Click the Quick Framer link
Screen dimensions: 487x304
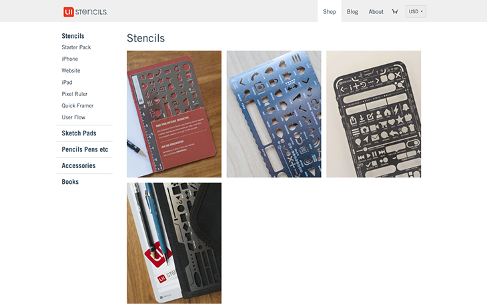[77, 105]
